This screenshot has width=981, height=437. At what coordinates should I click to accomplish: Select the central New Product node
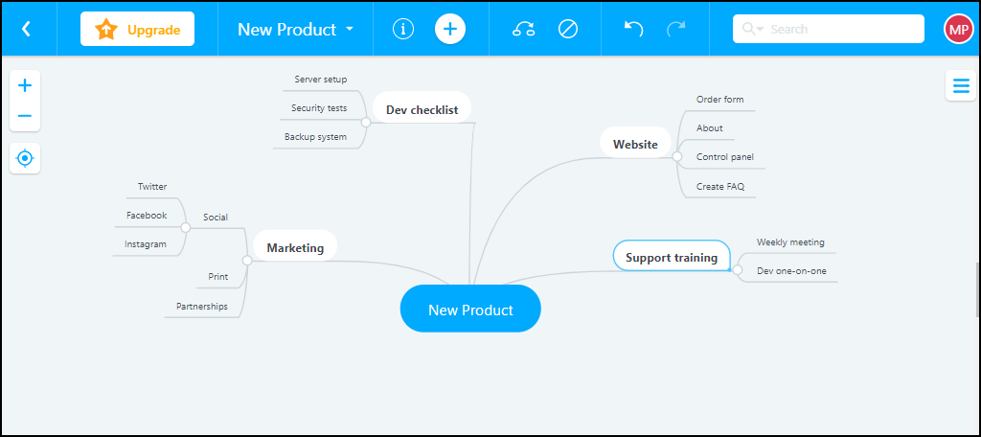tap(470, 309)
